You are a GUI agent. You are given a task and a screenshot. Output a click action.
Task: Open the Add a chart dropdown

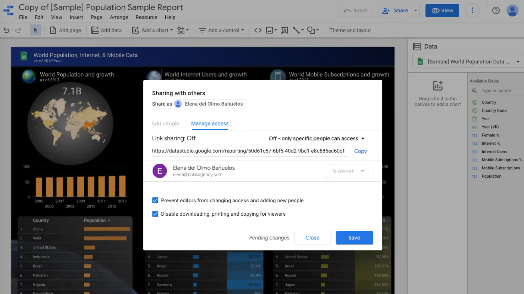click(x=152, y=30)
